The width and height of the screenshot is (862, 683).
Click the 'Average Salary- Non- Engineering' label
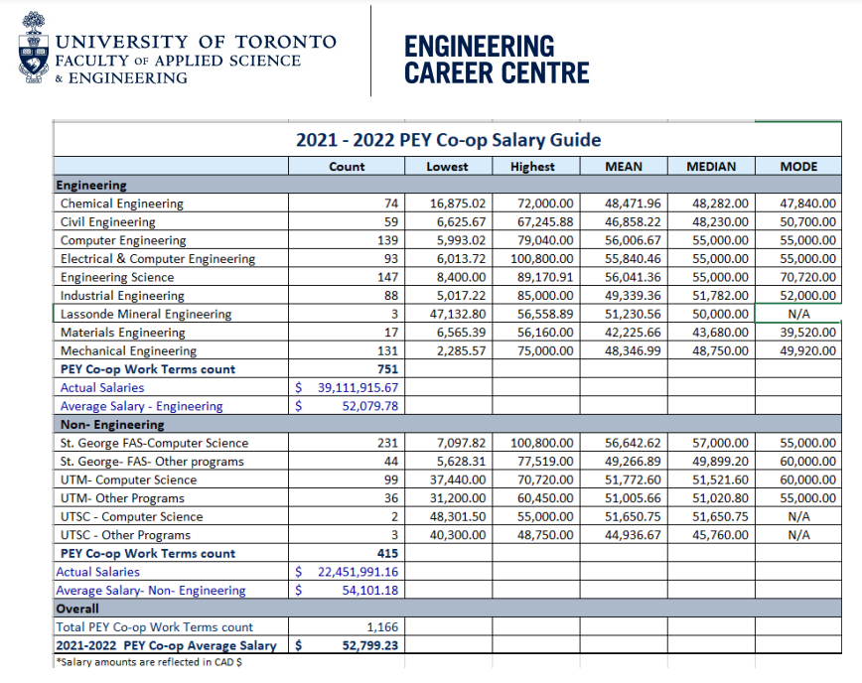coord(151,590)
